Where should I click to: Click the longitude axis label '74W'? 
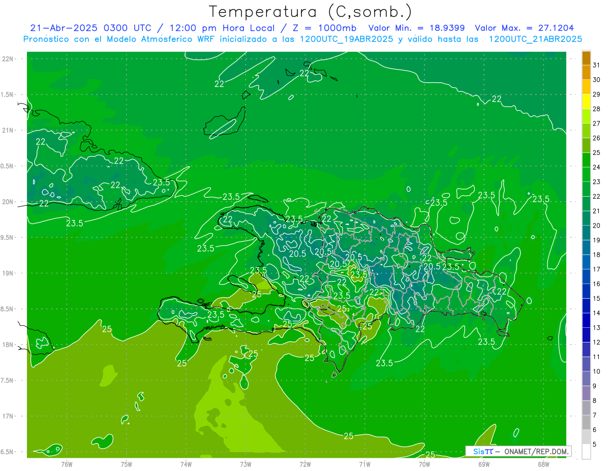186,464
